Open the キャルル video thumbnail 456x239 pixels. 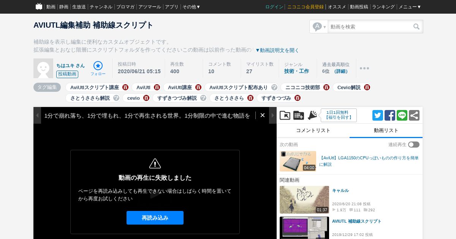click(x=304, y=200)
